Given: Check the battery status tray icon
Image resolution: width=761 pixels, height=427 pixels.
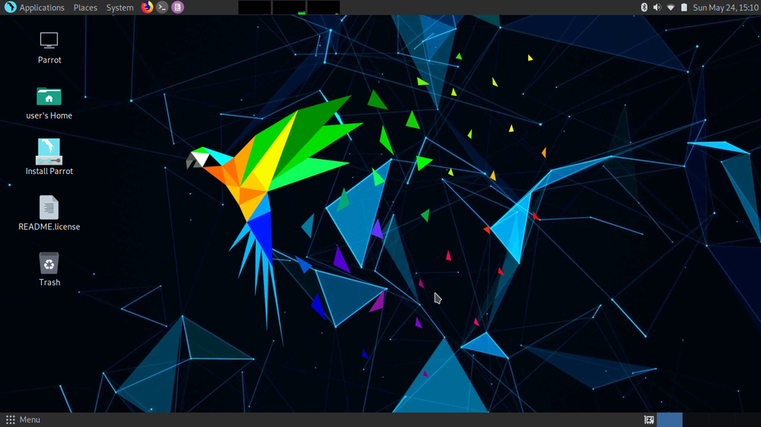Looking at the screenshot, I should coord(684,8).
